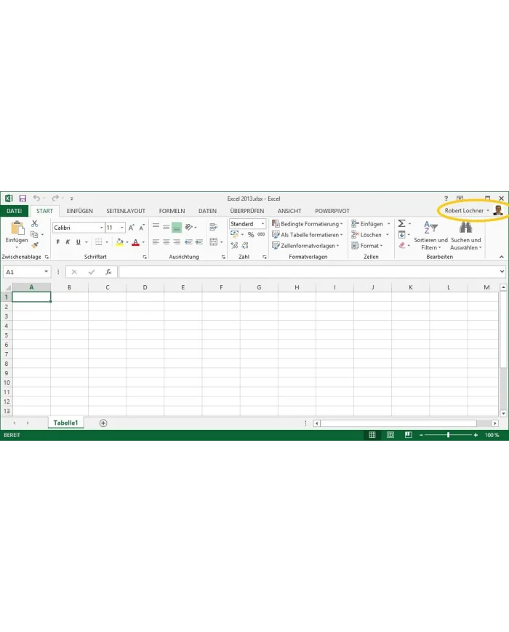Open the cell Format dropdown

click(x=366, y=246)
